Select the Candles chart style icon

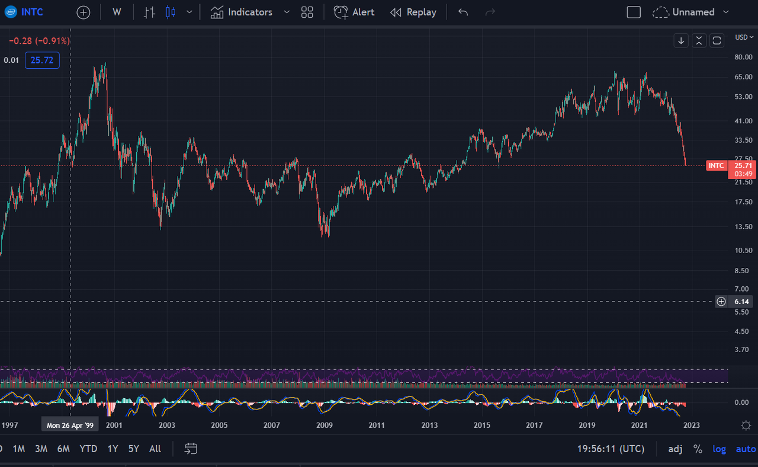point(171,12)
